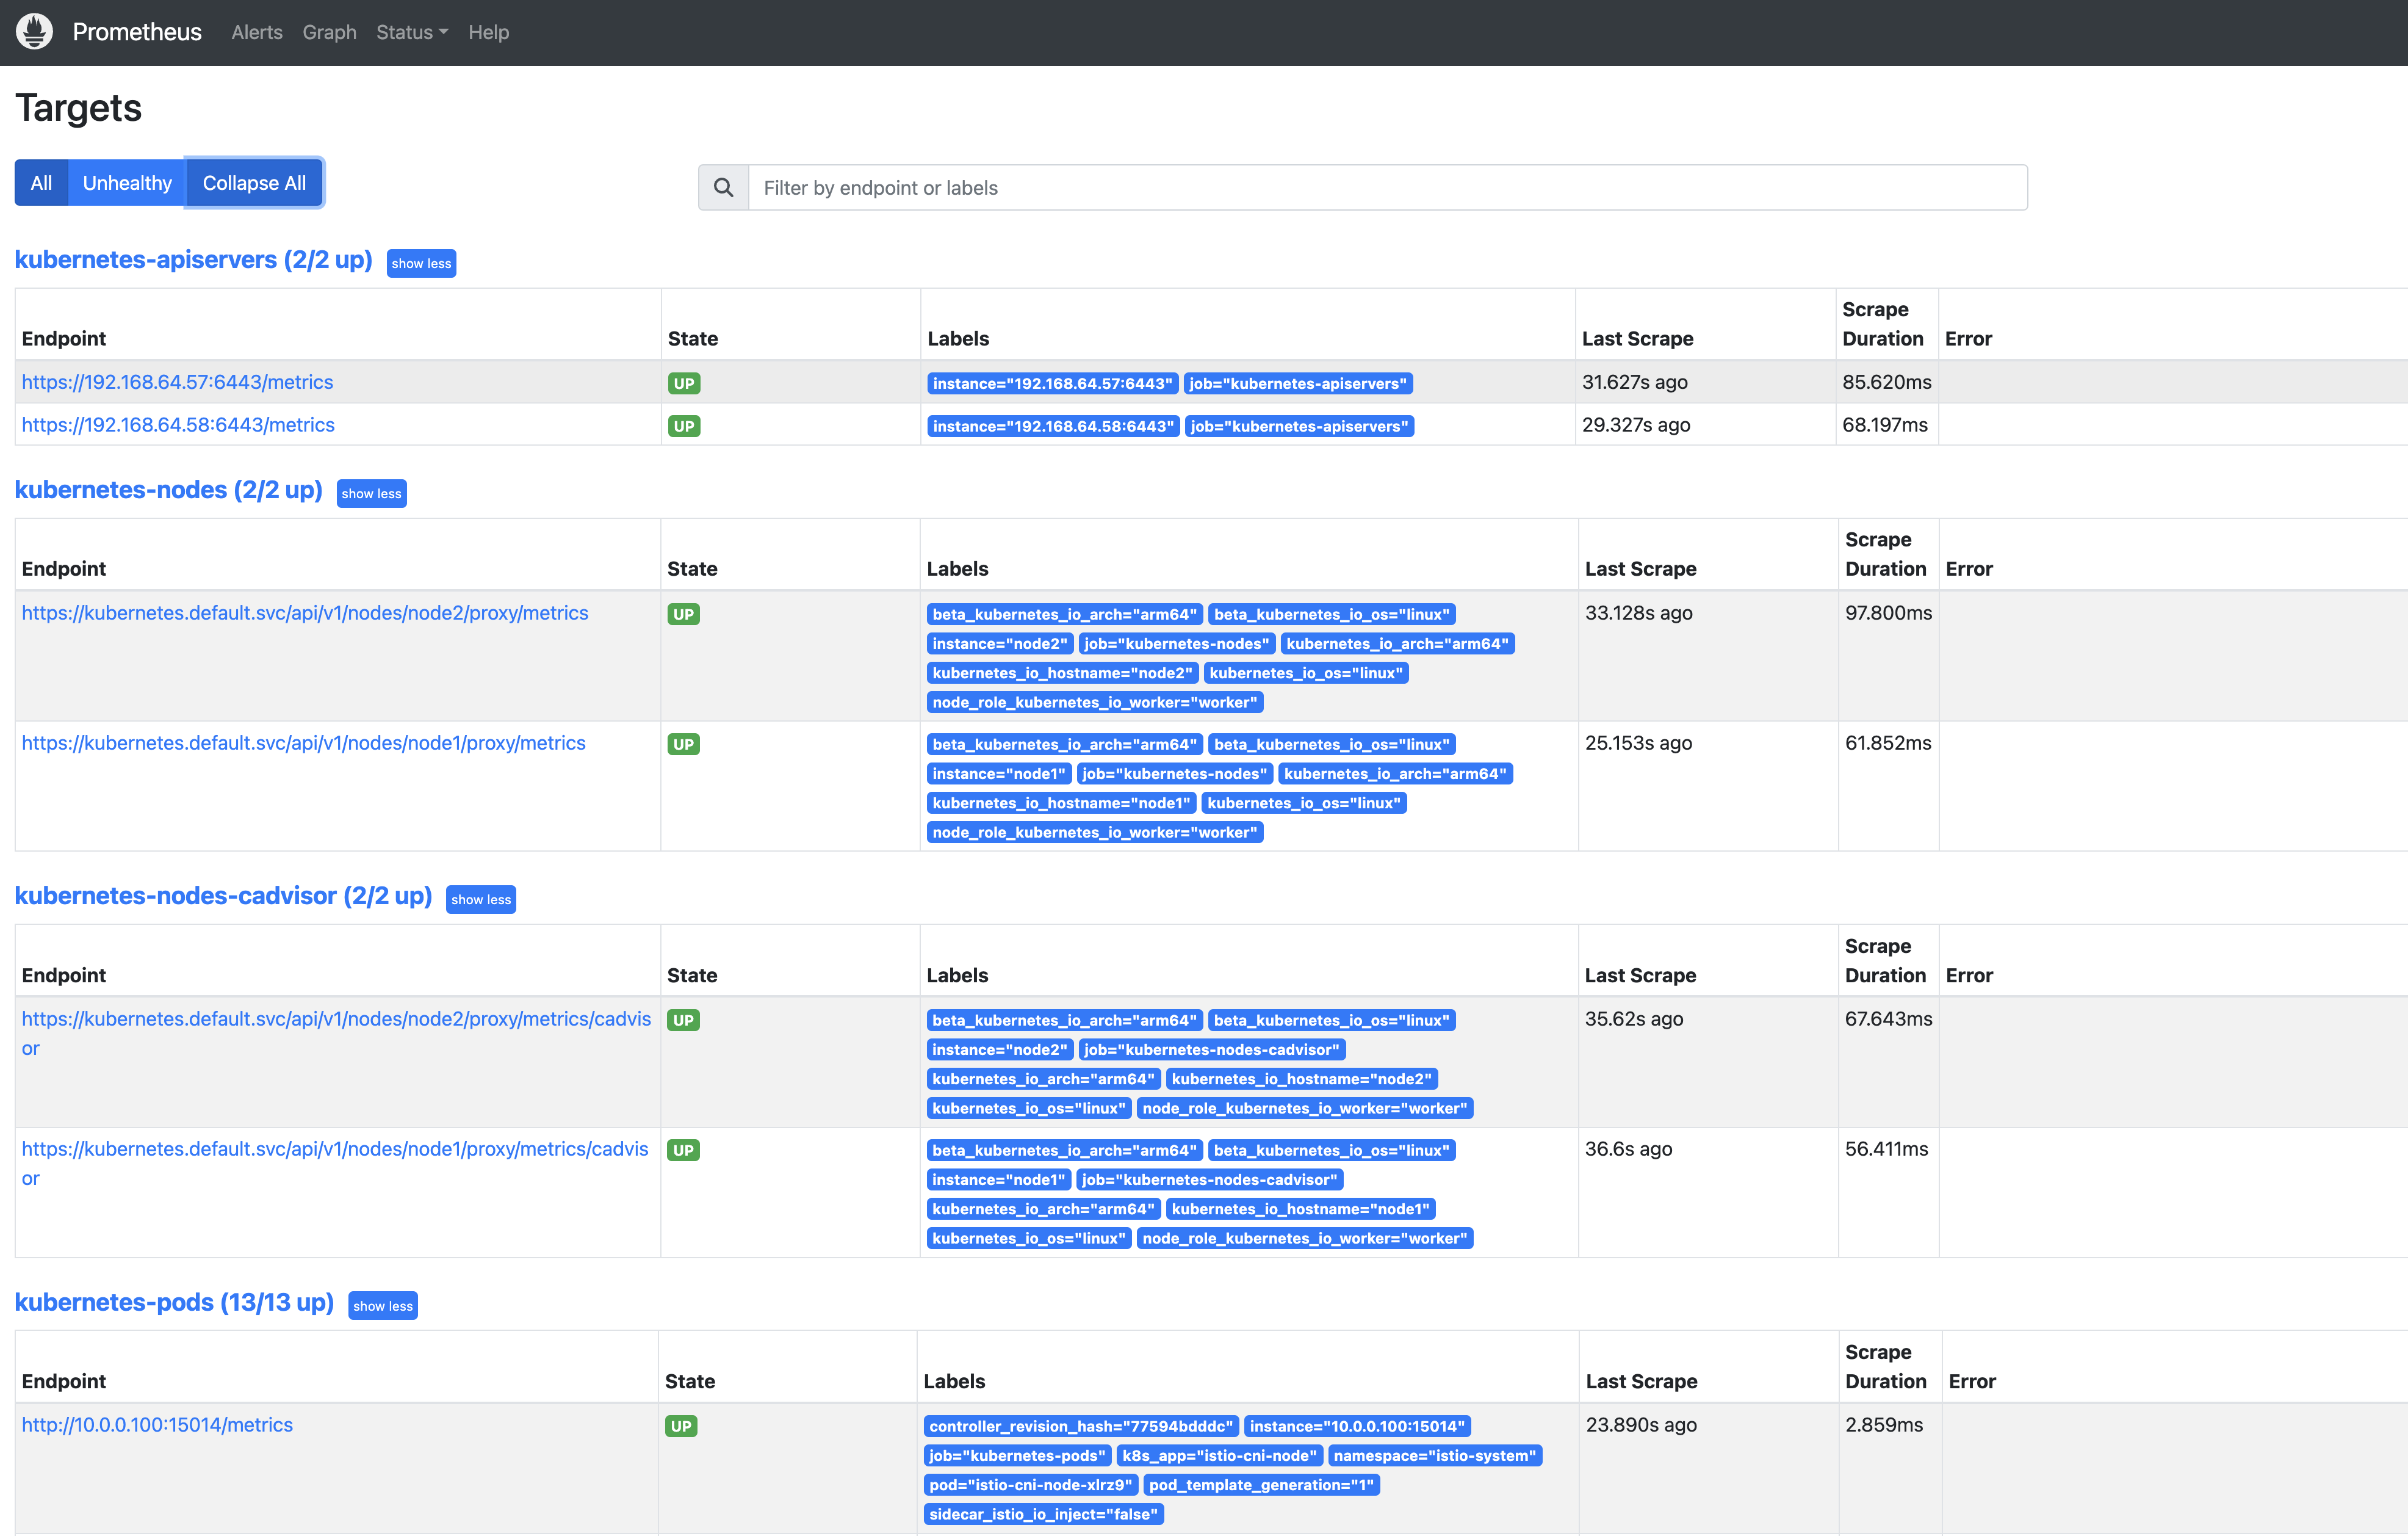Collapse kubernetes-nodes with show less
The image size is (2408, 1536).
(x=371, y=493)
